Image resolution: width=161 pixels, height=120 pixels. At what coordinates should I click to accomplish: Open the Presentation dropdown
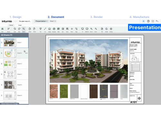[41, 21]
